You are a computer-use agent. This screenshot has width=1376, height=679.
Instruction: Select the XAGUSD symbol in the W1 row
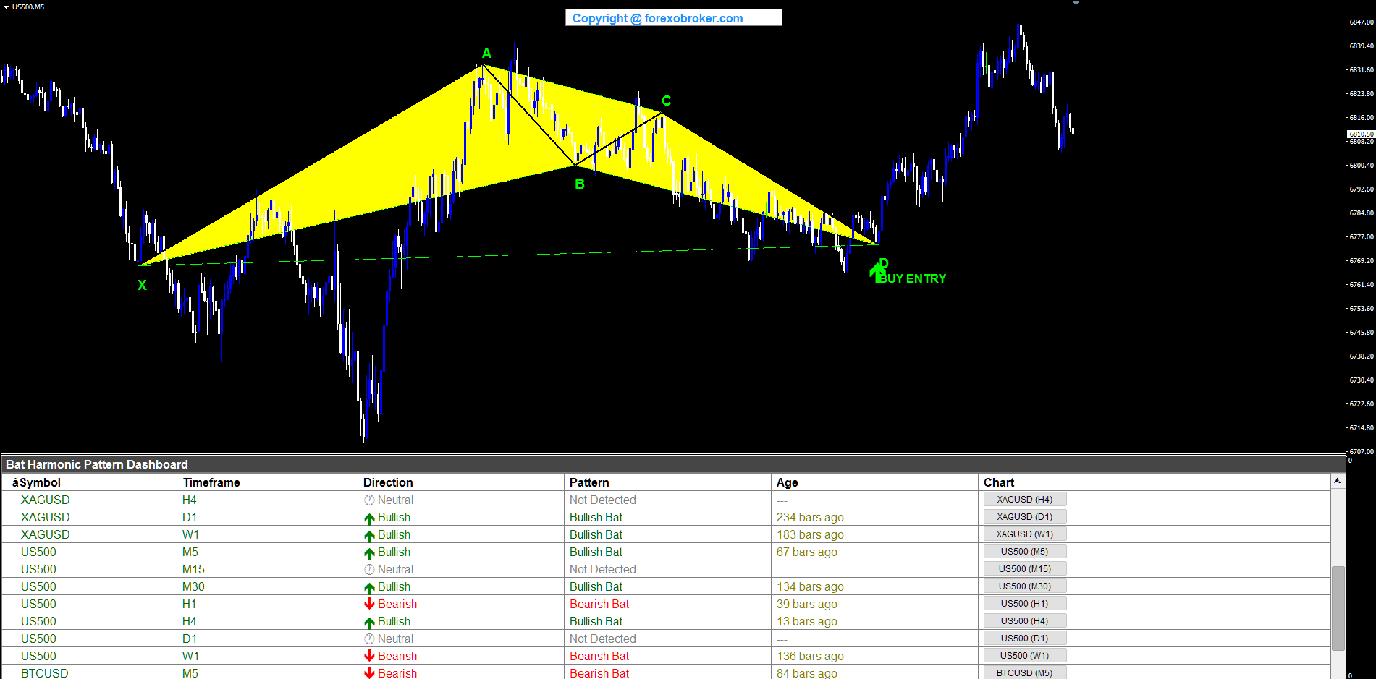(46, 534)
